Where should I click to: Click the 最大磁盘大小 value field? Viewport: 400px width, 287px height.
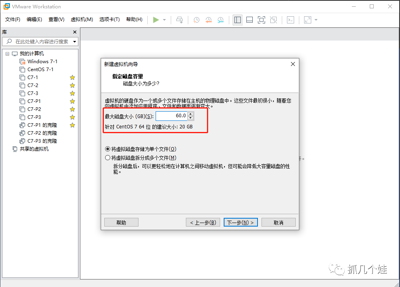[172, 116]
